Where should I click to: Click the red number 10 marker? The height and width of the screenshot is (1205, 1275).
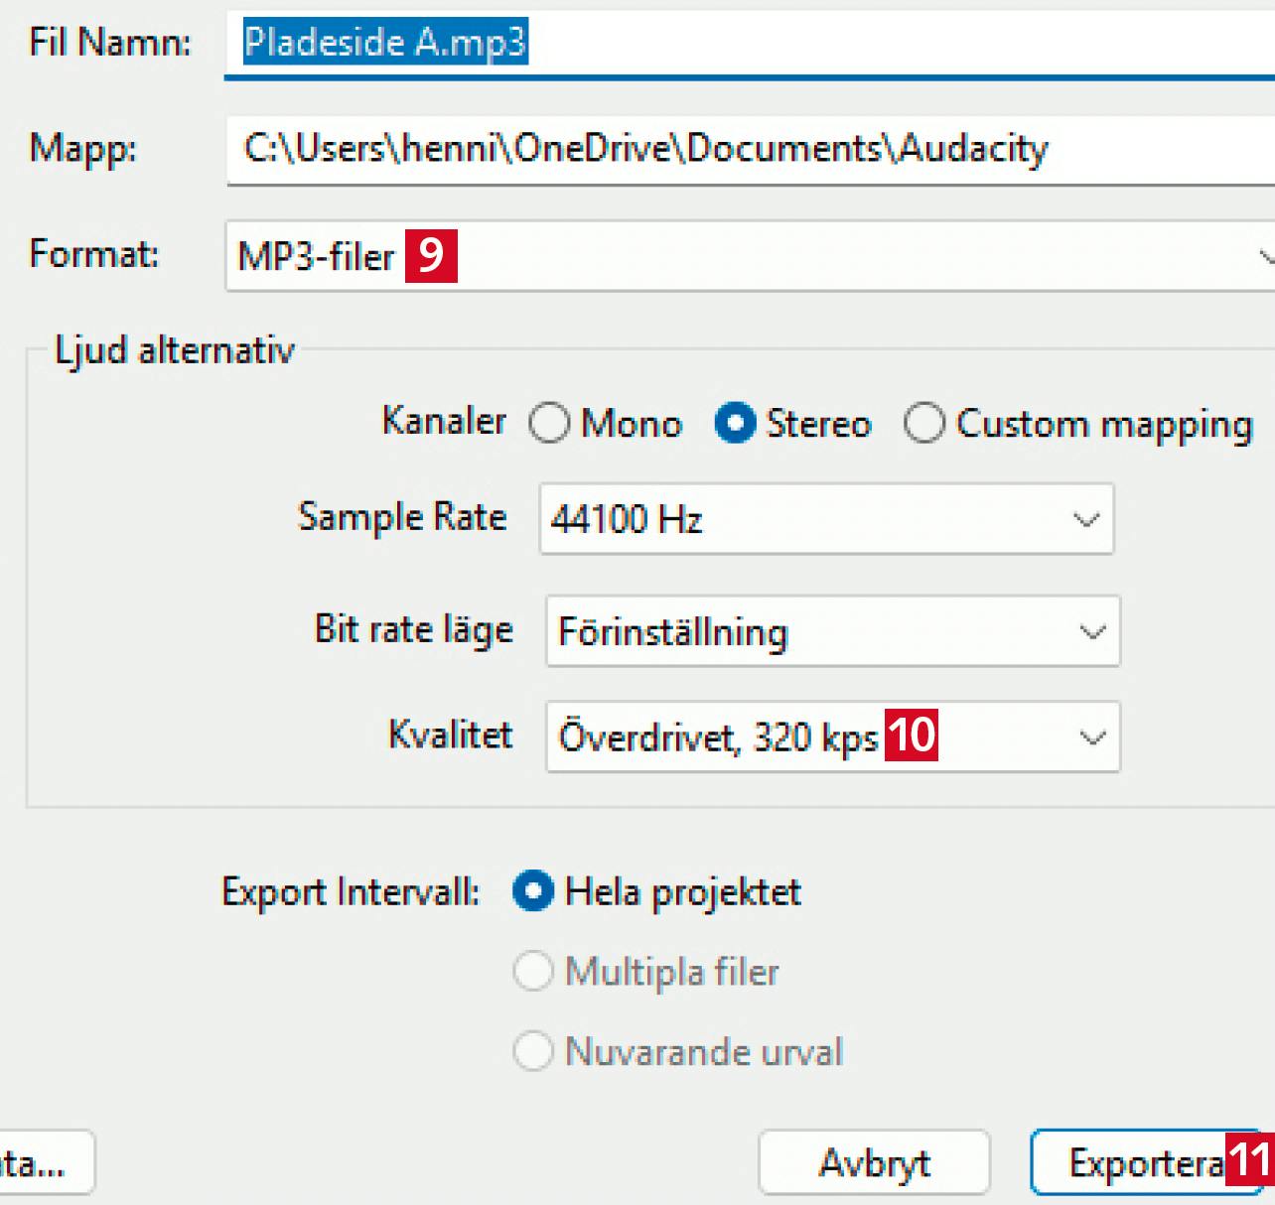click(x=912, y=736)
